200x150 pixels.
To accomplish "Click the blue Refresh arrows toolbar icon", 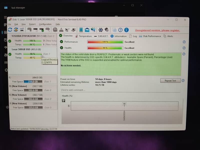I will point(10,30).
